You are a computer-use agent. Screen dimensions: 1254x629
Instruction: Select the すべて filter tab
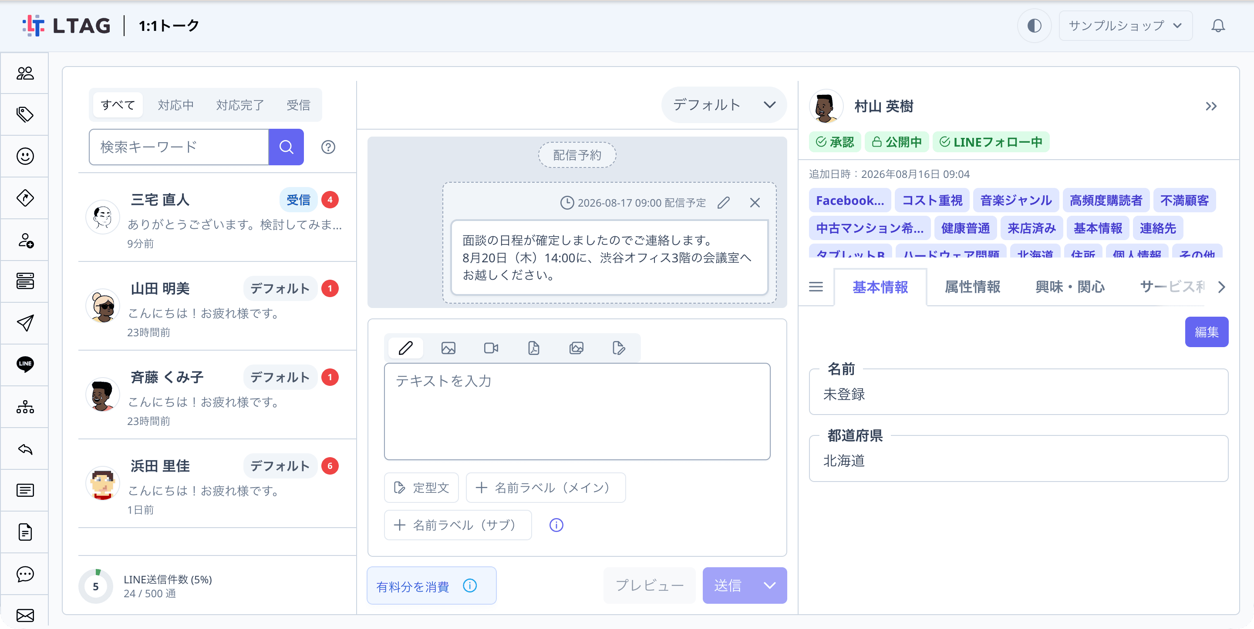117,104
